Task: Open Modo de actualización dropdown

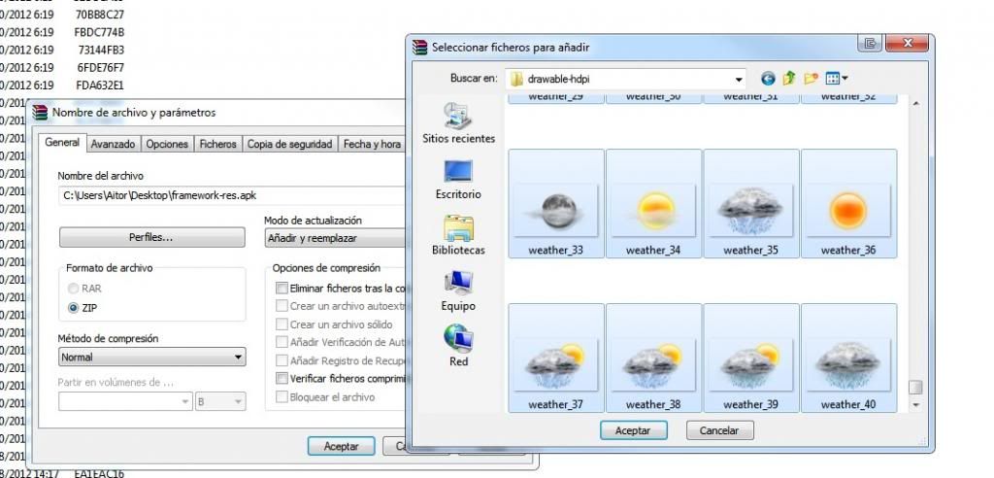Action: click(335, 238)
